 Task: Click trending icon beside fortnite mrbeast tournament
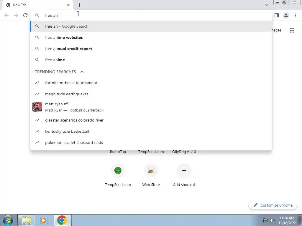(x=37, y=83)
